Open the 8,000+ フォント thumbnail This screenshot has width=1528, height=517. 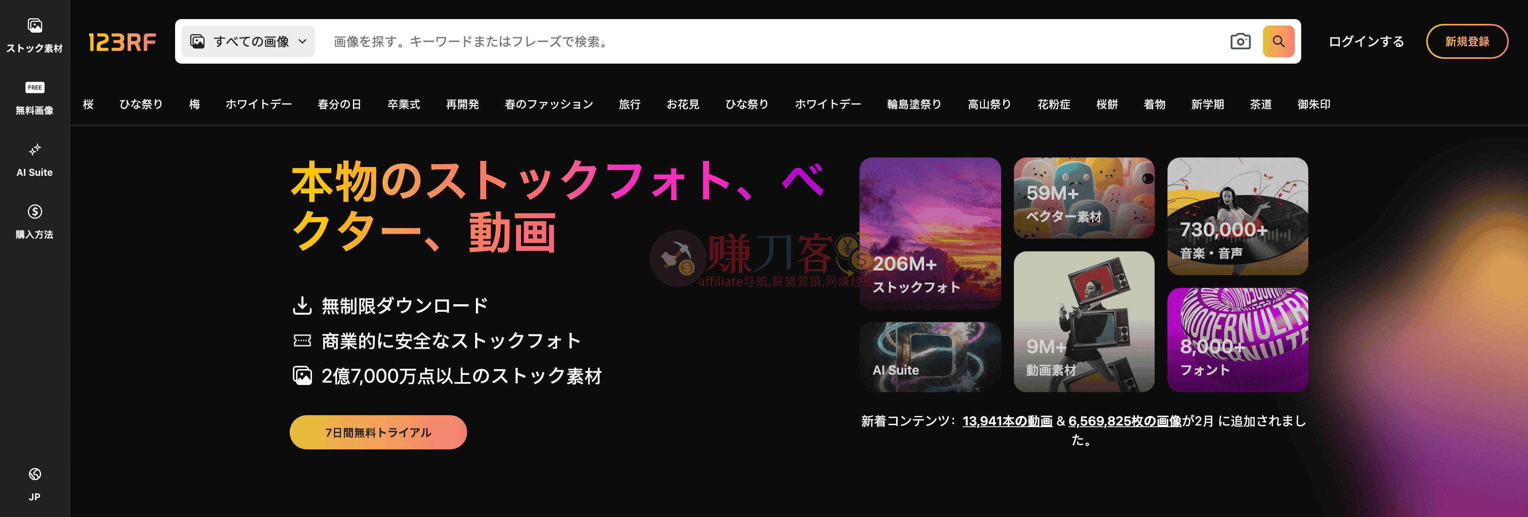pos(1238,340)
